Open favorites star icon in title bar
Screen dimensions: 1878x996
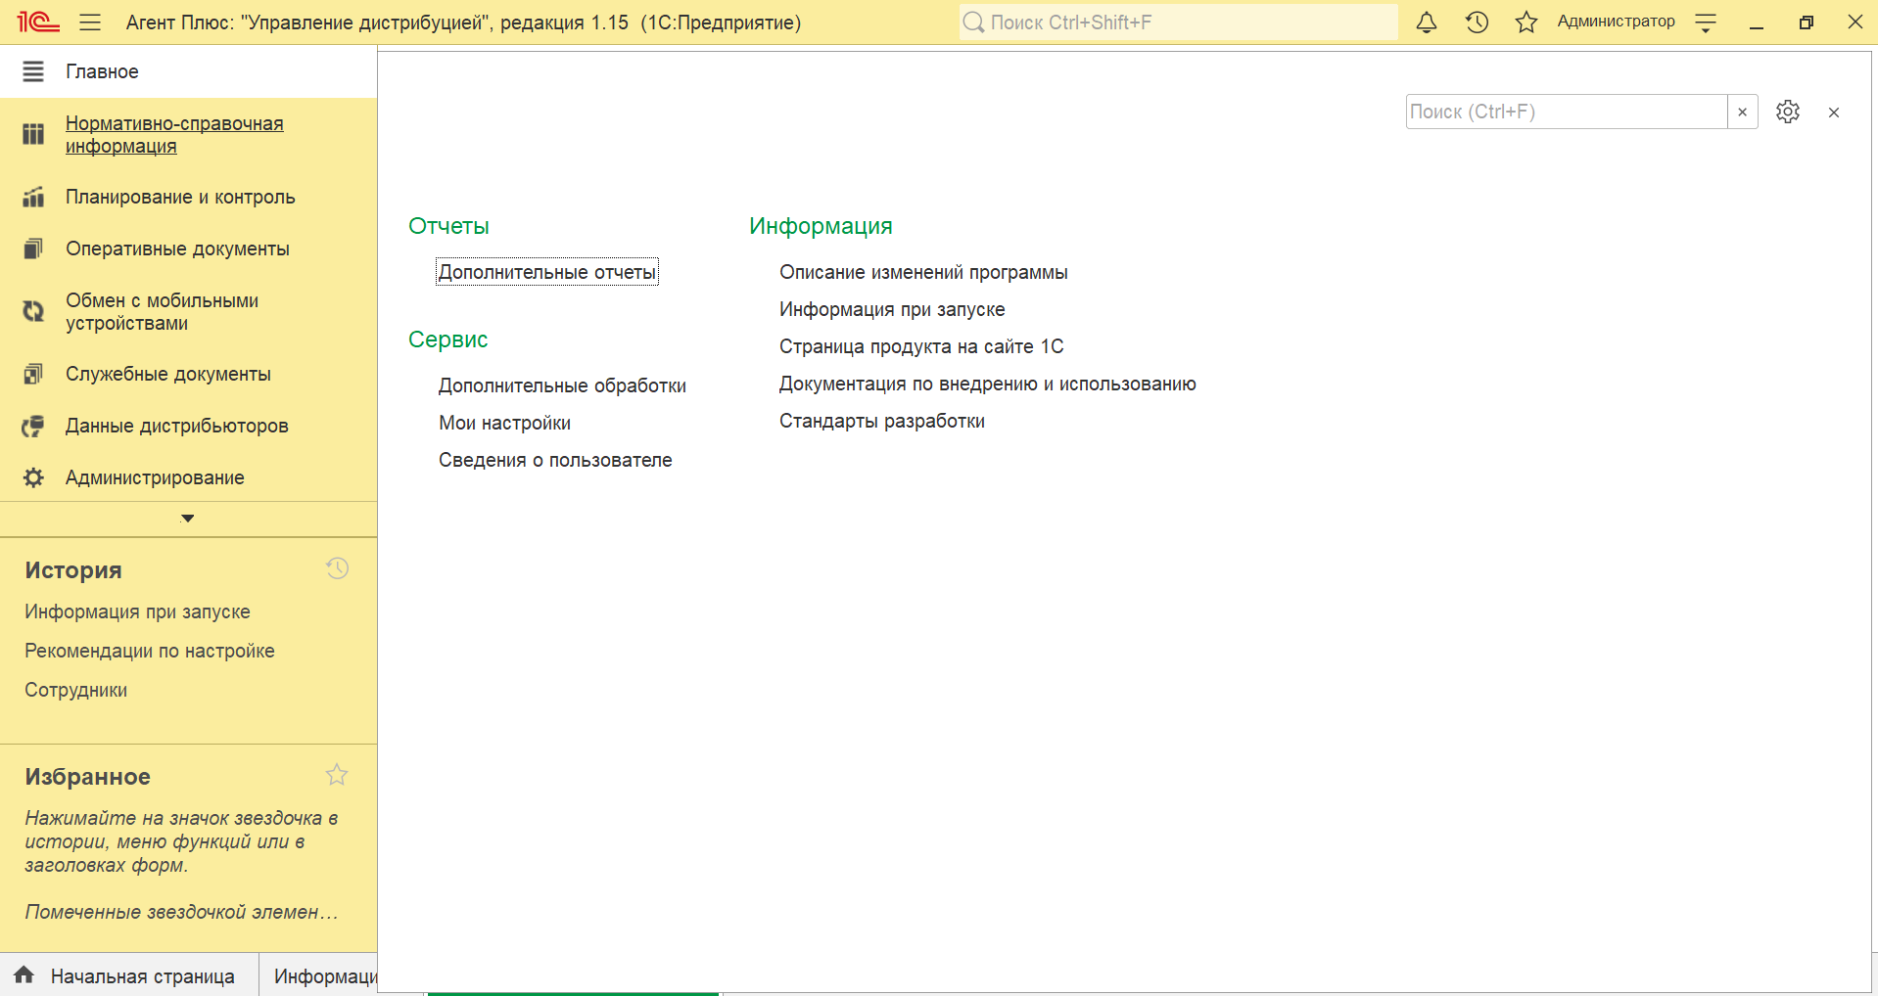click(1526, 23)
